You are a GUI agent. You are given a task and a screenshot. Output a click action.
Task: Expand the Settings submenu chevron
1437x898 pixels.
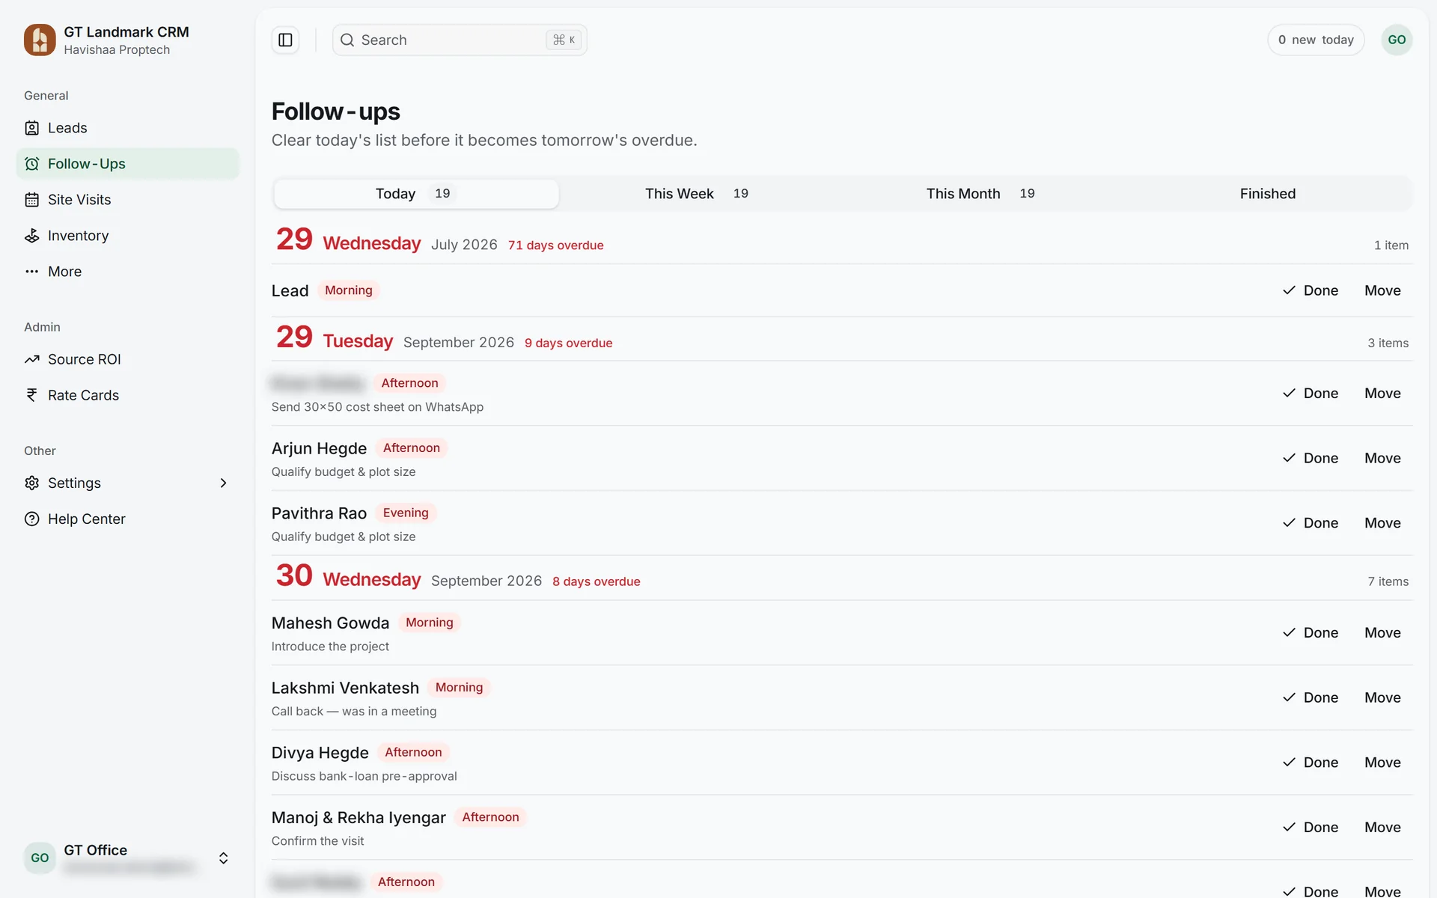pos(223,483)
